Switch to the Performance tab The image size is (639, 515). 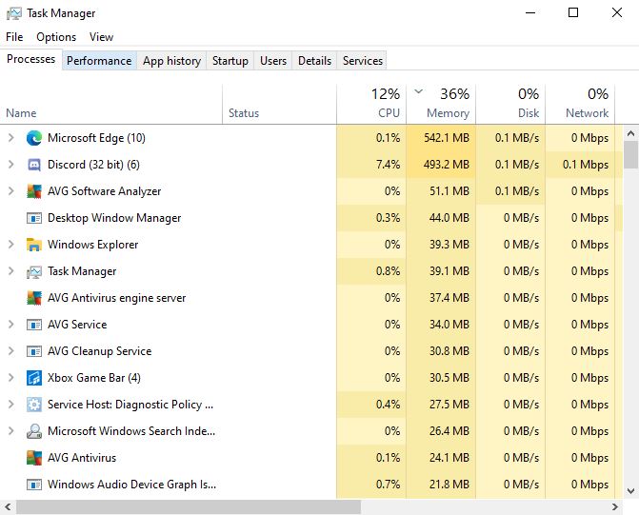(99, 61)
